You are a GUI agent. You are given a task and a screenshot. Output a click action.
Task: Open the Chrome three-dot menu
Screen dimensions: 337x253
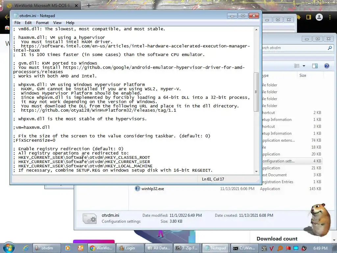[330, 17]
